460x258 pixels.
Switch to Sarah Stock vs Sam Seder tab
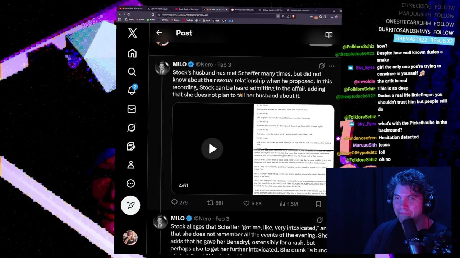click(x=187, y=9)
